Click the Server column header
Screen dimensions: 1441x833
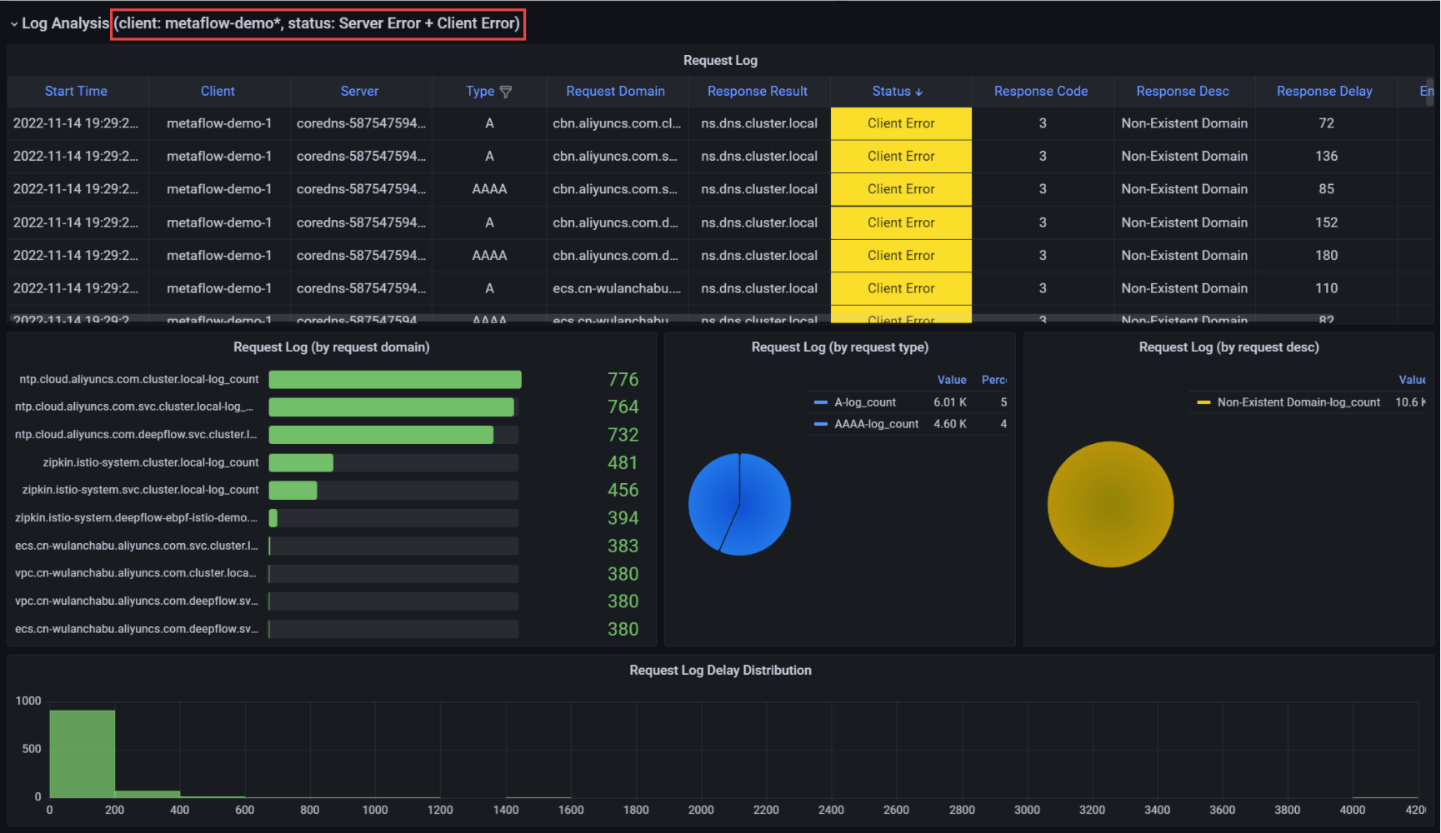click(359, 92)
